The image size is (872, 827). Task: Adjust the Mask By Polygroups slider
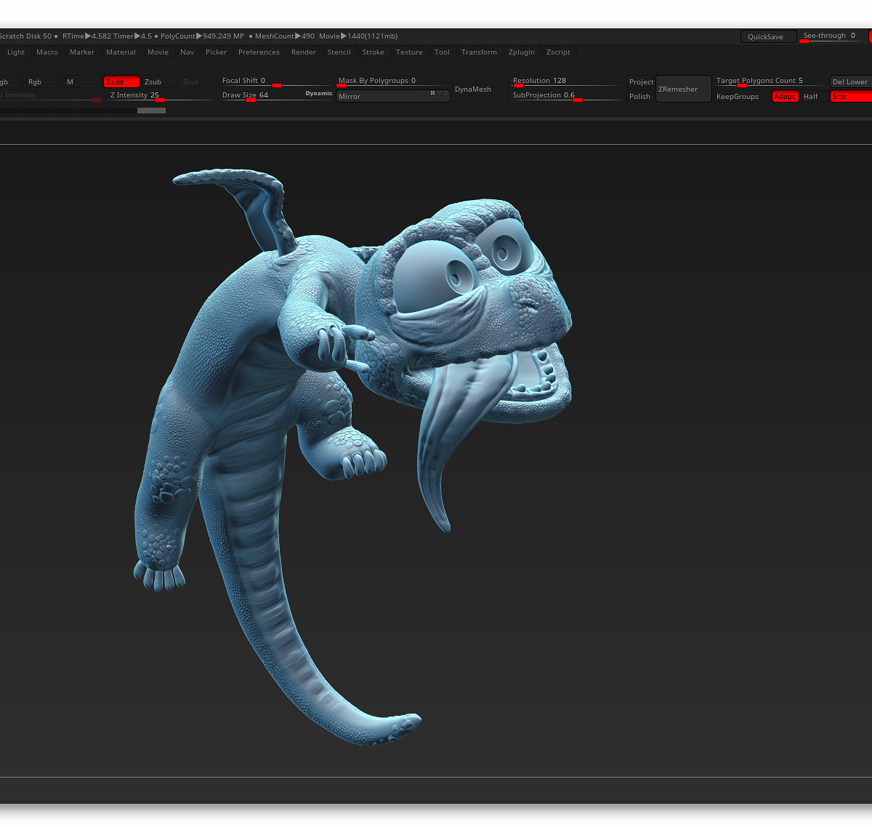(393, 81)
